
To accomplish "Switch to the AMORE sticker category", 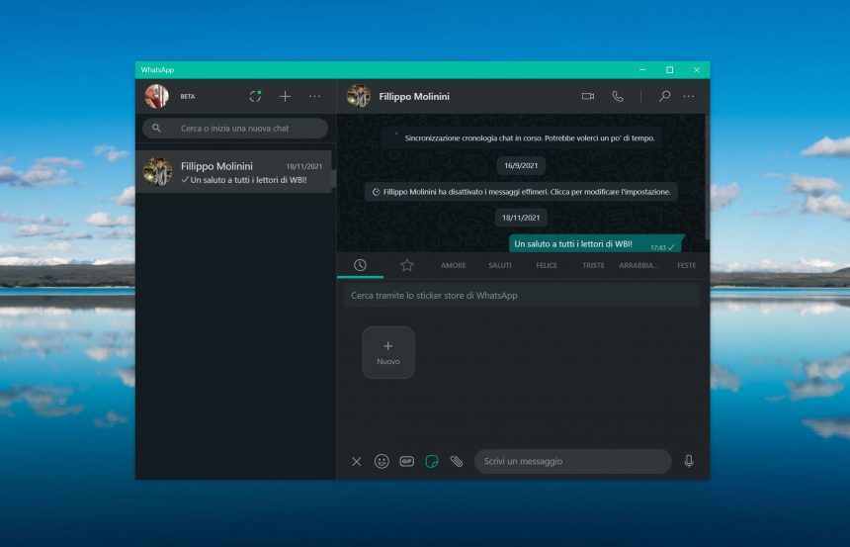I will coord(454,265).
